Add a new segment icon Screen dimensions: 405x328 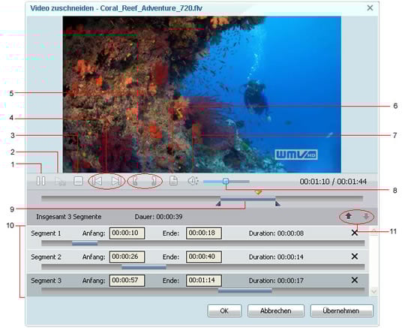point(173,181)
